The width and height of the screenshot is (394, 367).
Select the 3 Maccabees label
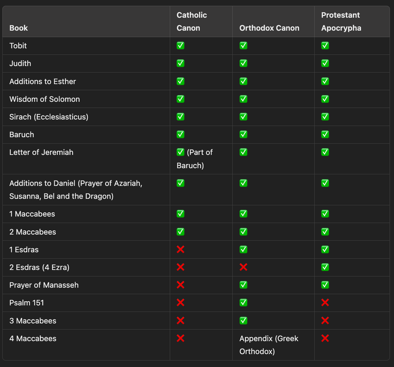point(33,321)
